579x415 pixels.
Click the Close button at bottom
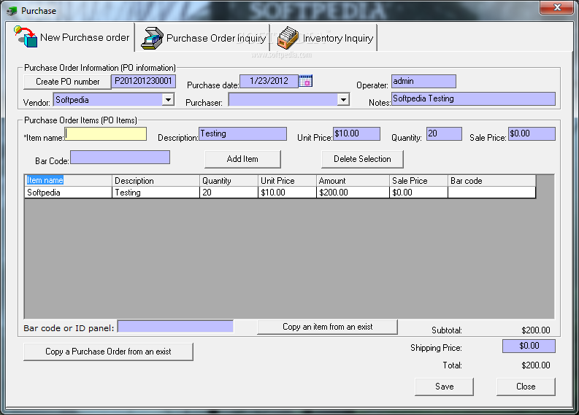point(526,387)
